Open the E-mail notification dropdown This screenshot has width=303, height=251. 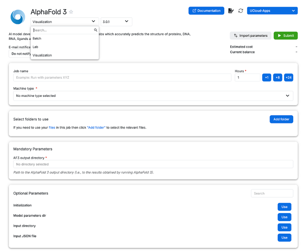(x=20, y=54)
